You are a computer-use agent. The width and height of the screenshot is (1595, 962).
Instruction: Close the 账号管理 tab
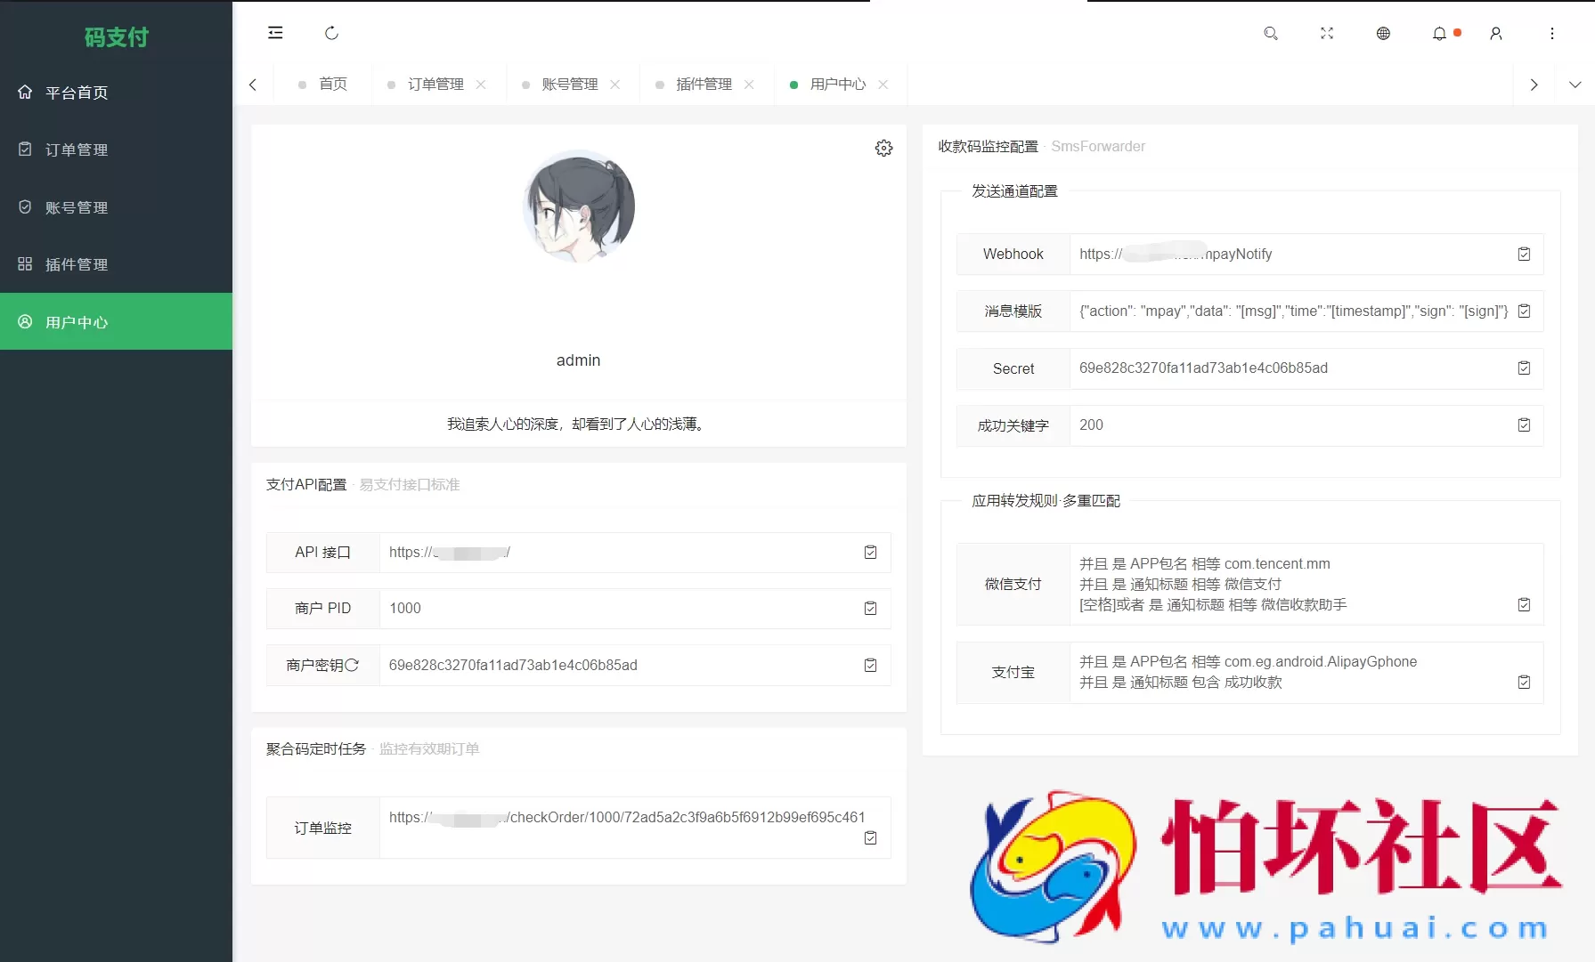[x=614, y=84]
